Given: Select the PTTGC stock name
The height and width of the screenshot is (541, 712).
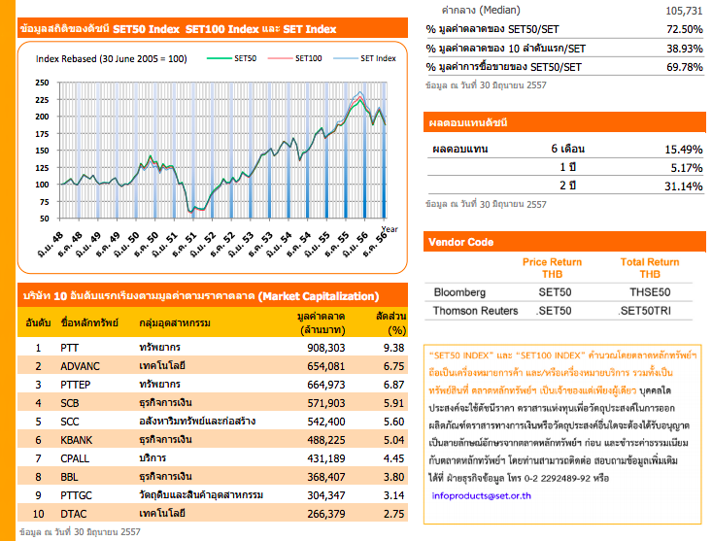Looking at the screenshot, I should [76, 495].
